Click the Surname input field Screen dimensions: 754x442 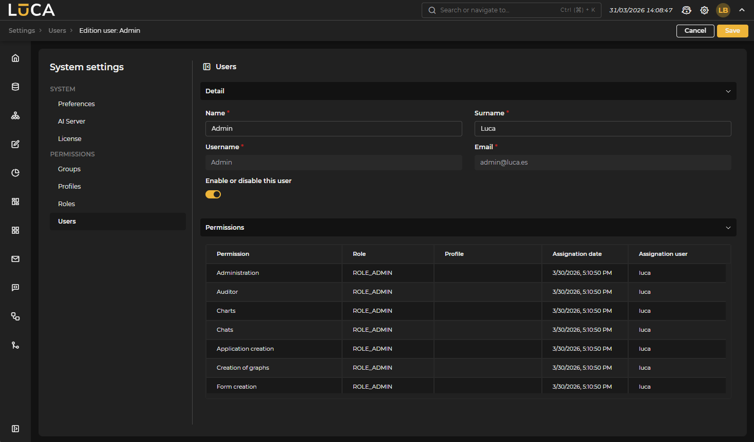[x=602, y=129]
